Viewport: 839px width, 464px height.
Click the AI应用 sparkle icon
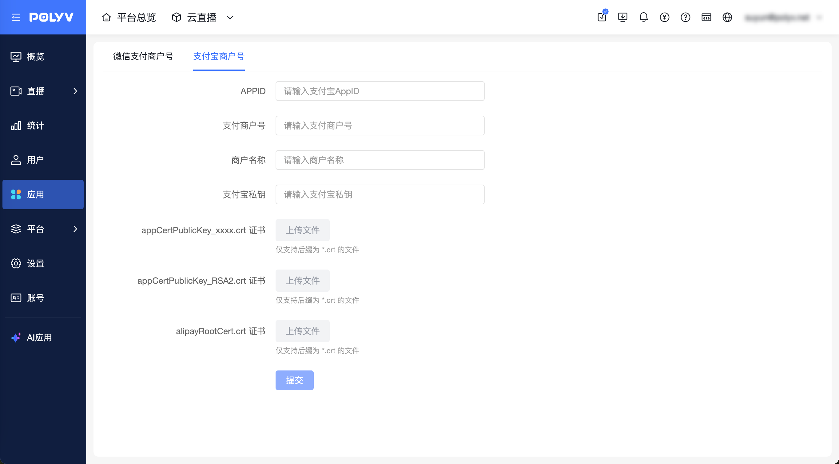(16, 338)
